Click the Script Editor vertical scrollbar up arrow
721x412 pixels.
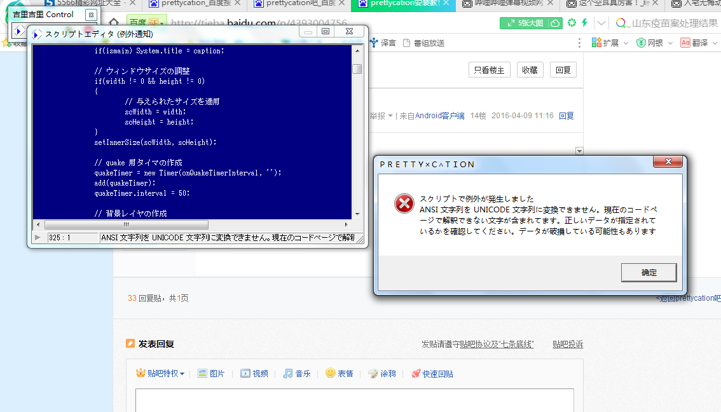click(357, 51)
